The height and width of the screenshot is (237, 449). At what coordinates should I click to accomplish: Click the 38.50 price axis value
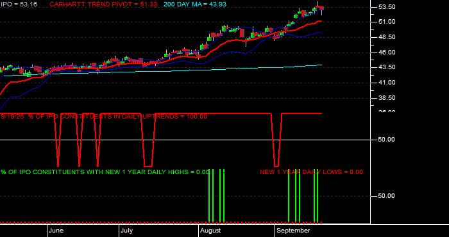(x=387, y=98)
